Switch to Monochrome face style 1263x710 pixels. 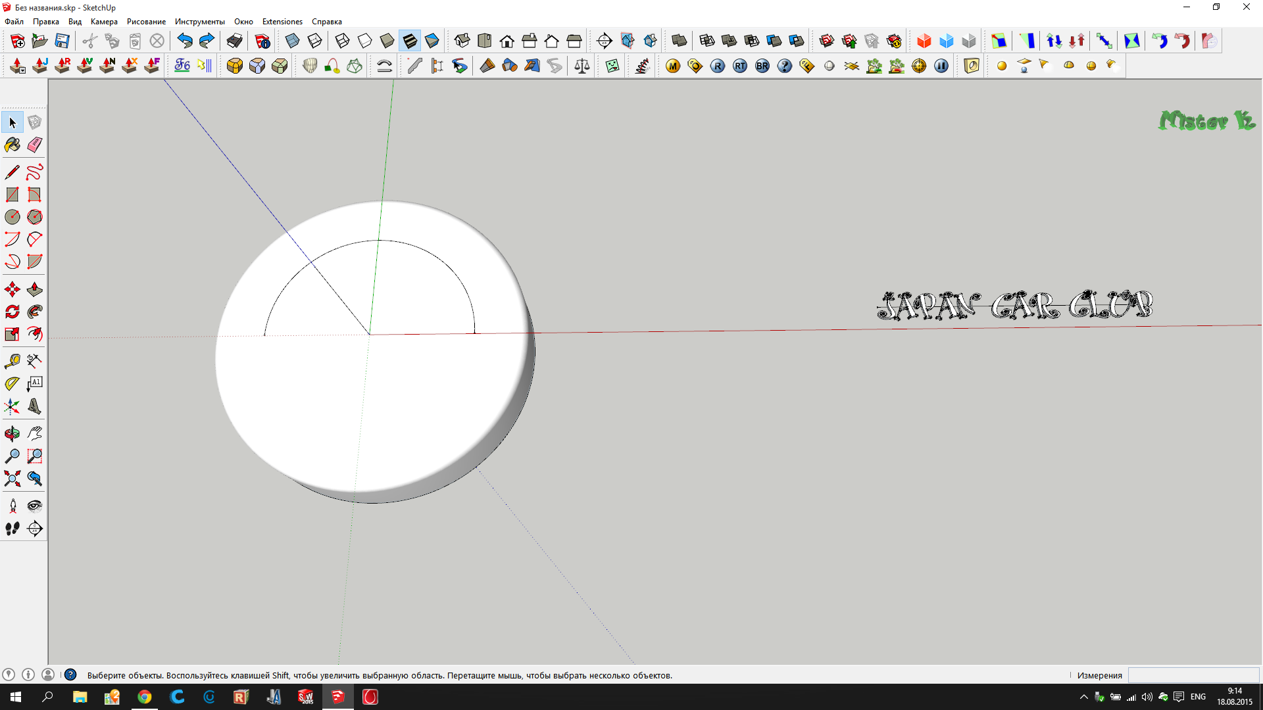coord(432,41)
